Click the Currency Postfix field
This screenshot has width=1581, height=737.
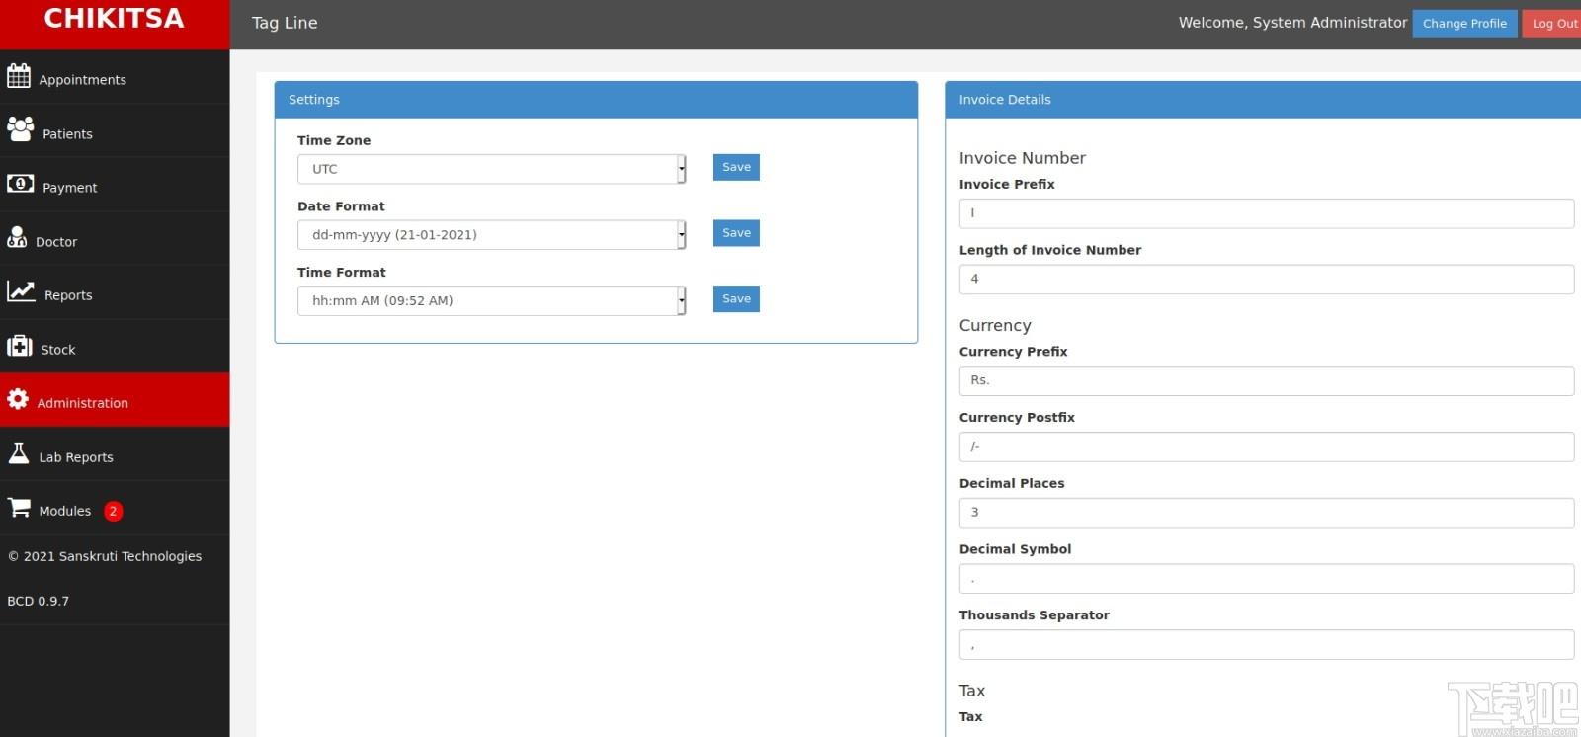coord(1267,447)
